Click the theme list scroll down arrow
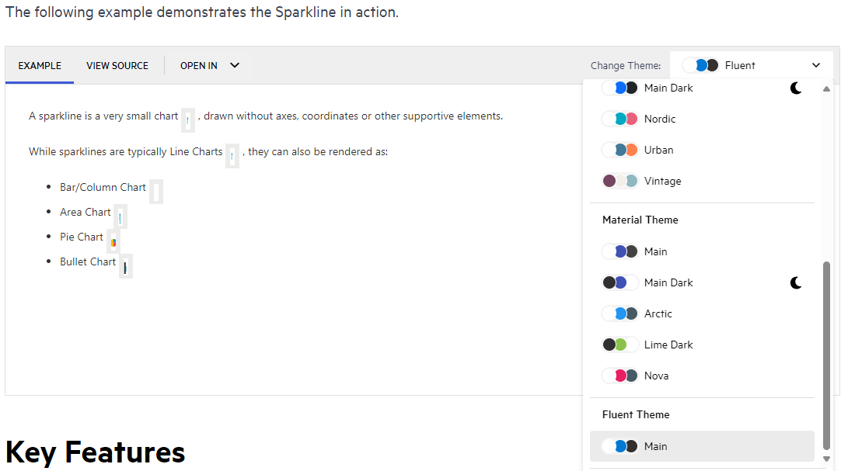Screen dimensions: 841x471 [826, 459]
